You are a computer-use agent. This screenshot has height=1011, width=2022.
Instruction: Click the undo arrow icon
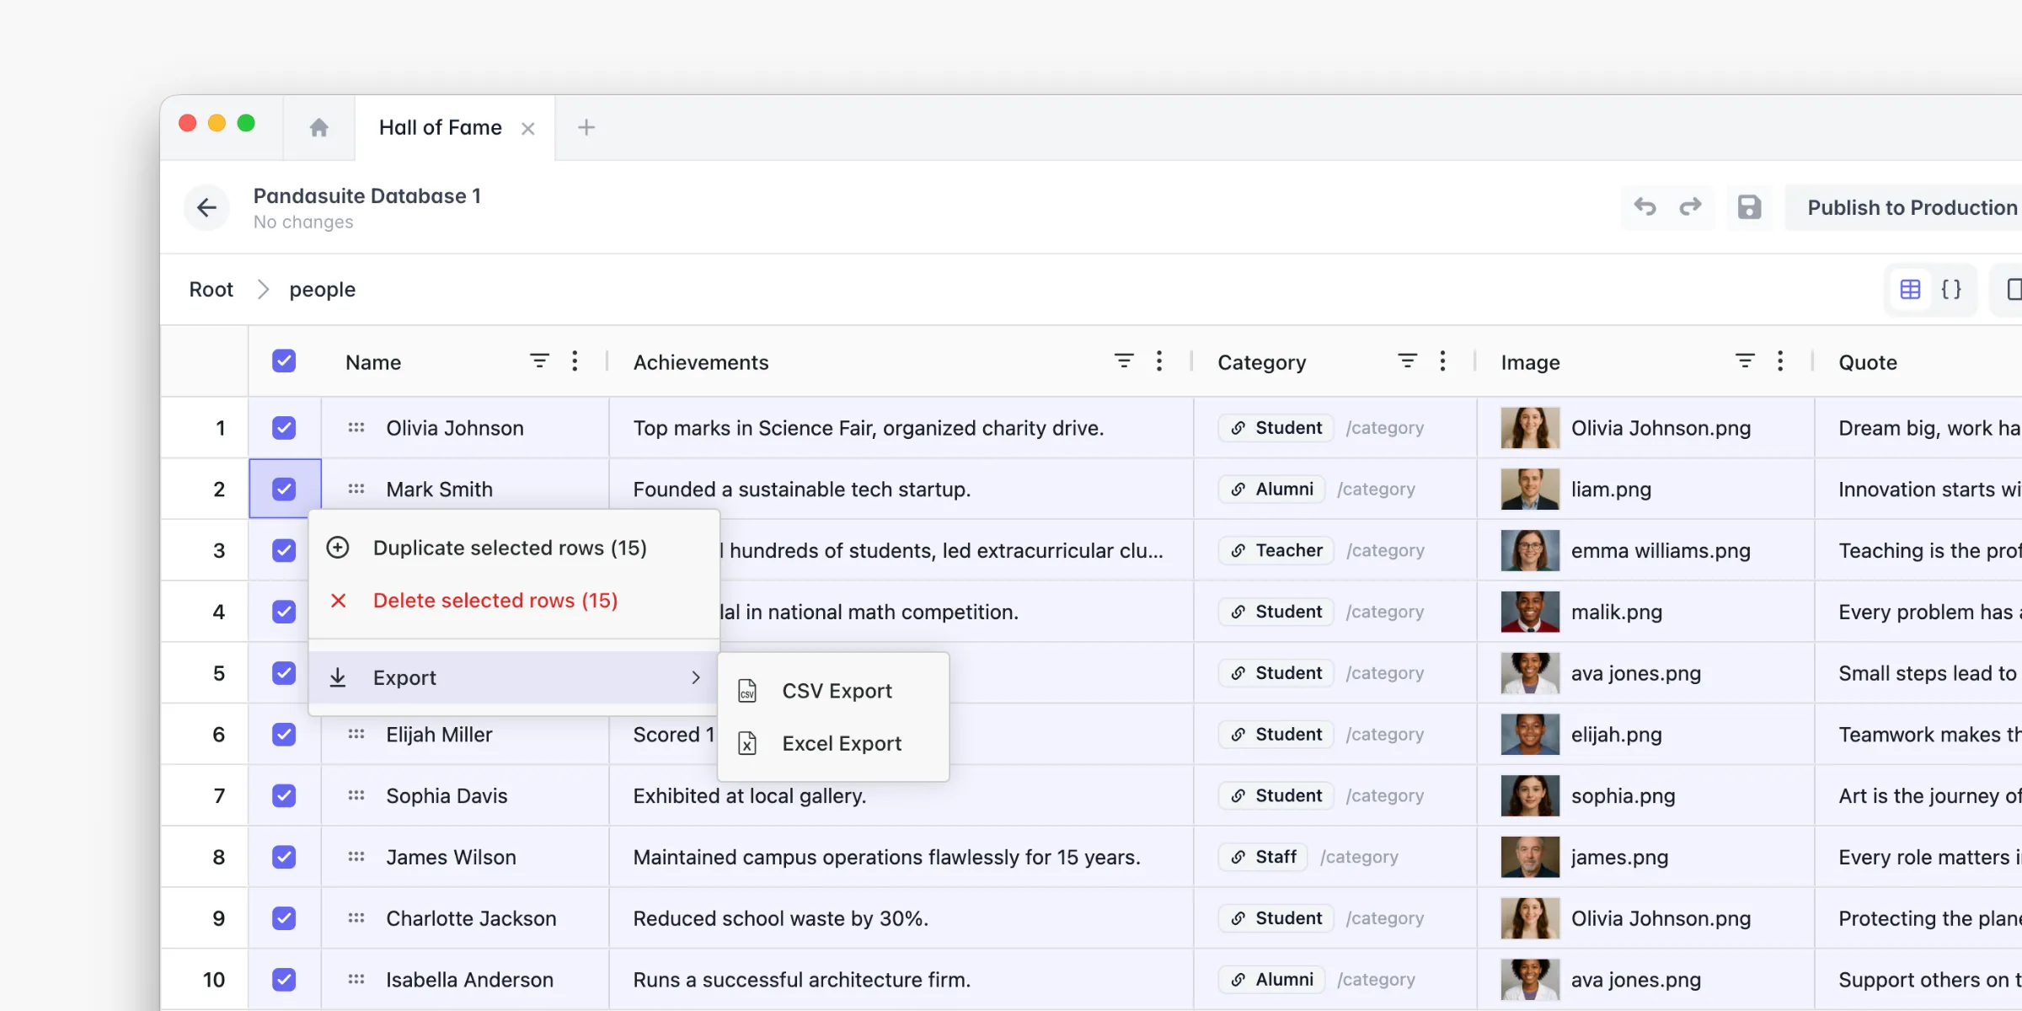1645,207
